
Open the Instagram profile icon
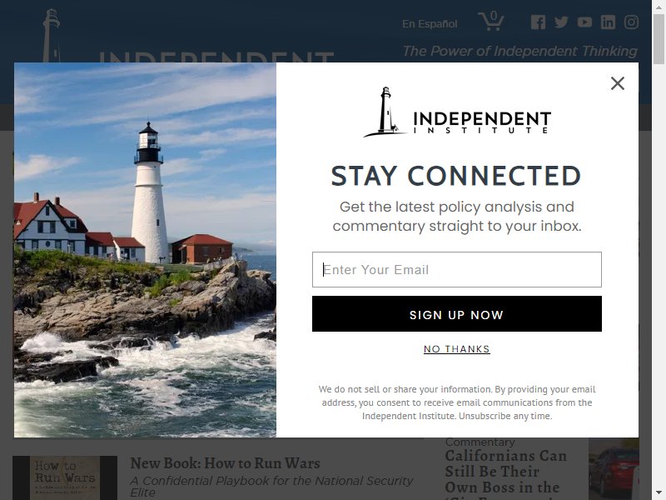point(631,22)
